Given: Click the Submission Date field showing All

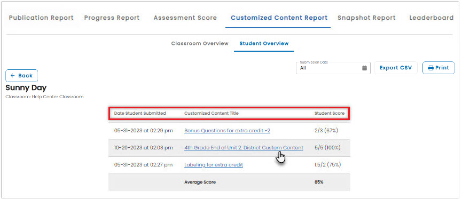Looking at the screenshot, I should click(333, 68).
